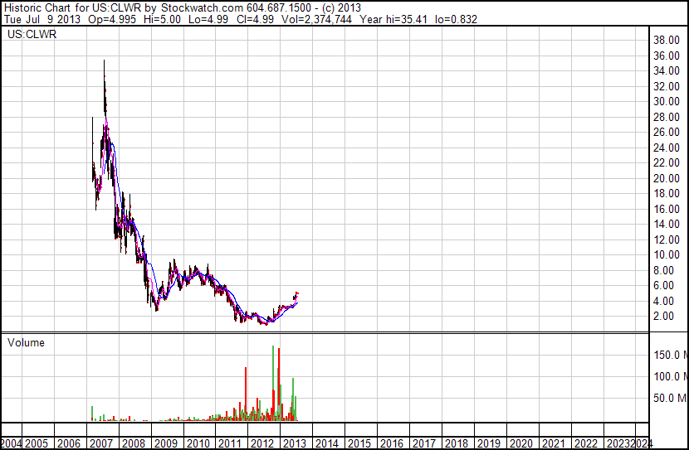Click the tallest red volume bar near 2013
The width and height of the screenshot is (689, 450).
tap(279, 385)
